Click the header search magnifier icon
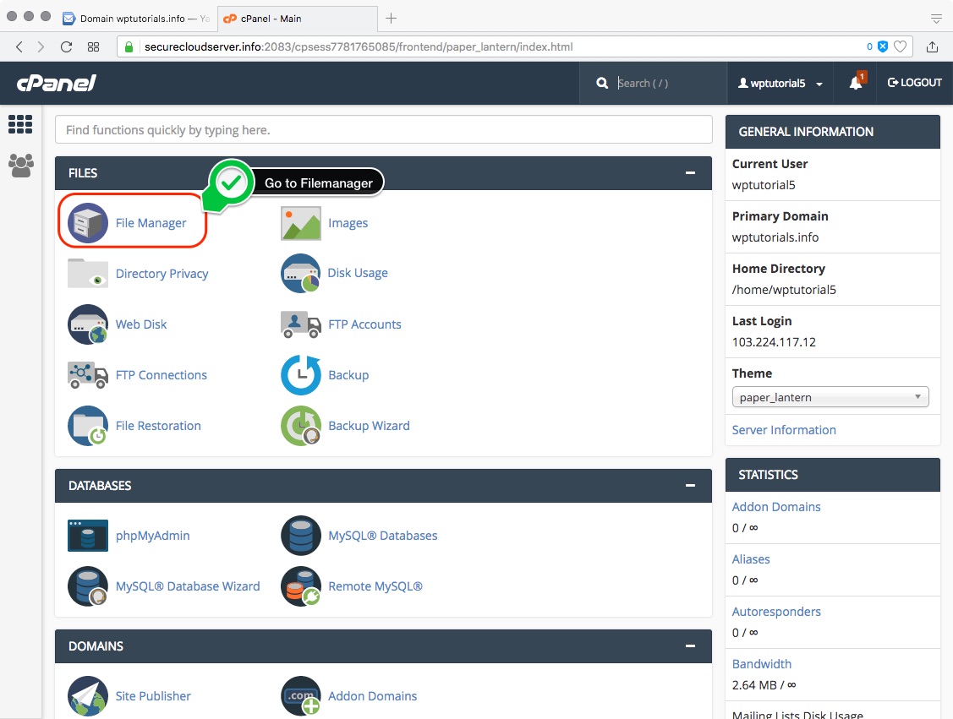This screenshot has height=719, width=953. click(602, 83)
